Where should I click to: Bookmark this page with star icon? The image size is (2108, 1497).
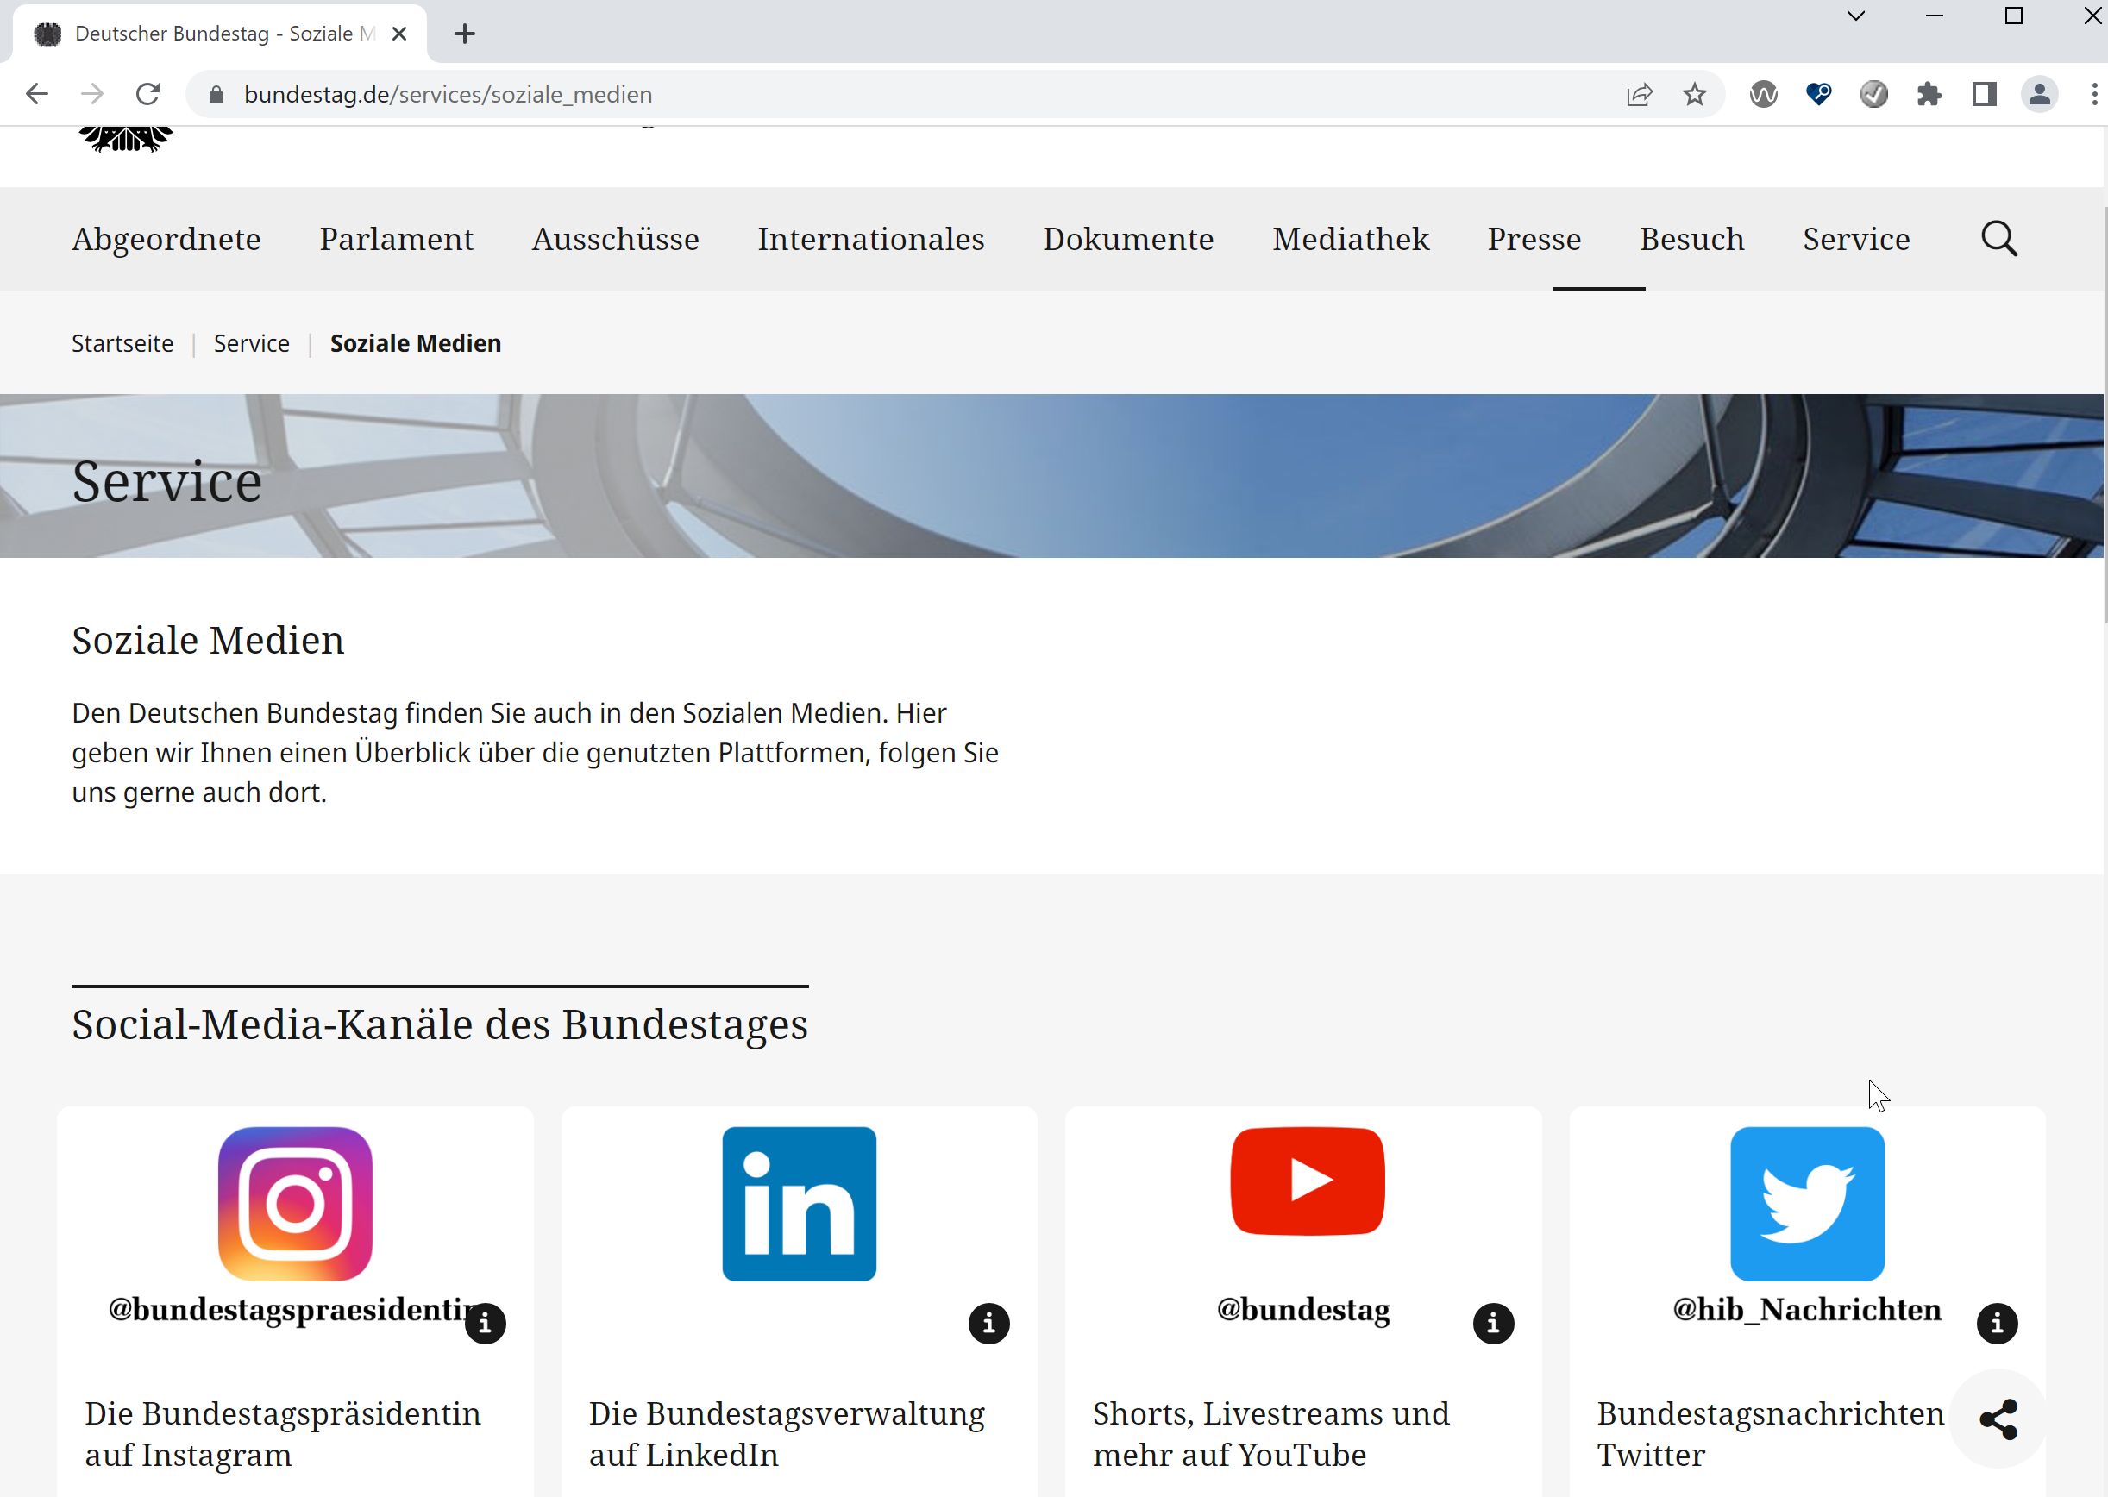coord(1694,94)
